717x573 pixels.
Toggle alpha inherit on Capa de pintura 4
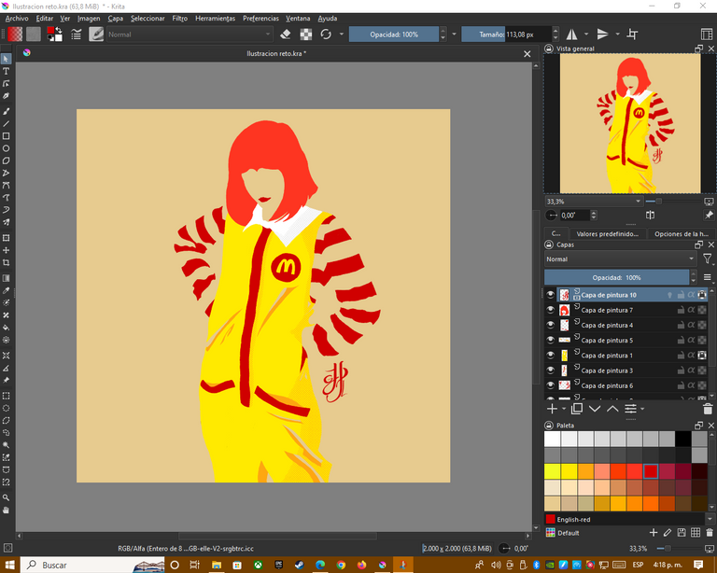point(692,325)
